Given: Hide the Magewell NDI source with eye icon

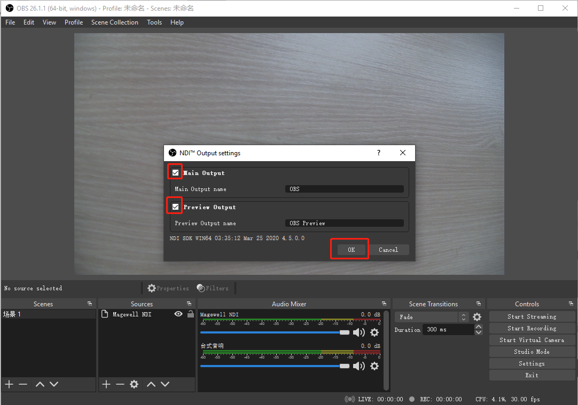Looking at the screenshot, I should (x=178, y=314).
